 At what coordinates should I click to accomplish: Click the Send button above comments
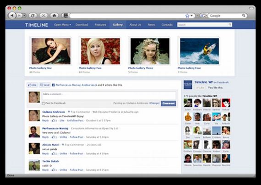44,85
